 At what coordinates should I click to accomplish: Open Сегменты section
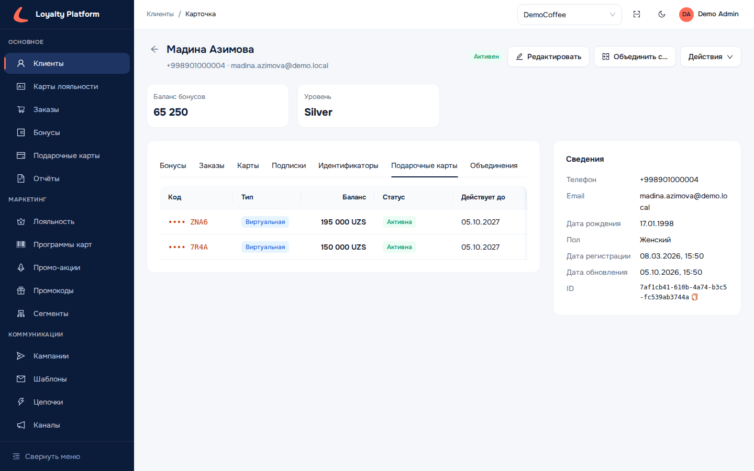[x=67, y=313]
